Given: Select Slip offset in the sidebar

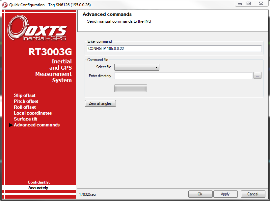Looking at the screenshot, I should click(x=24, y=95).
